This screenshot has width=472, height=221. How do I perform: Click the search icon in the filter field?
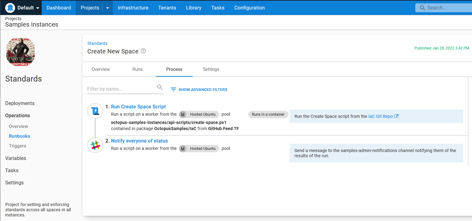[x=160, y=87]
